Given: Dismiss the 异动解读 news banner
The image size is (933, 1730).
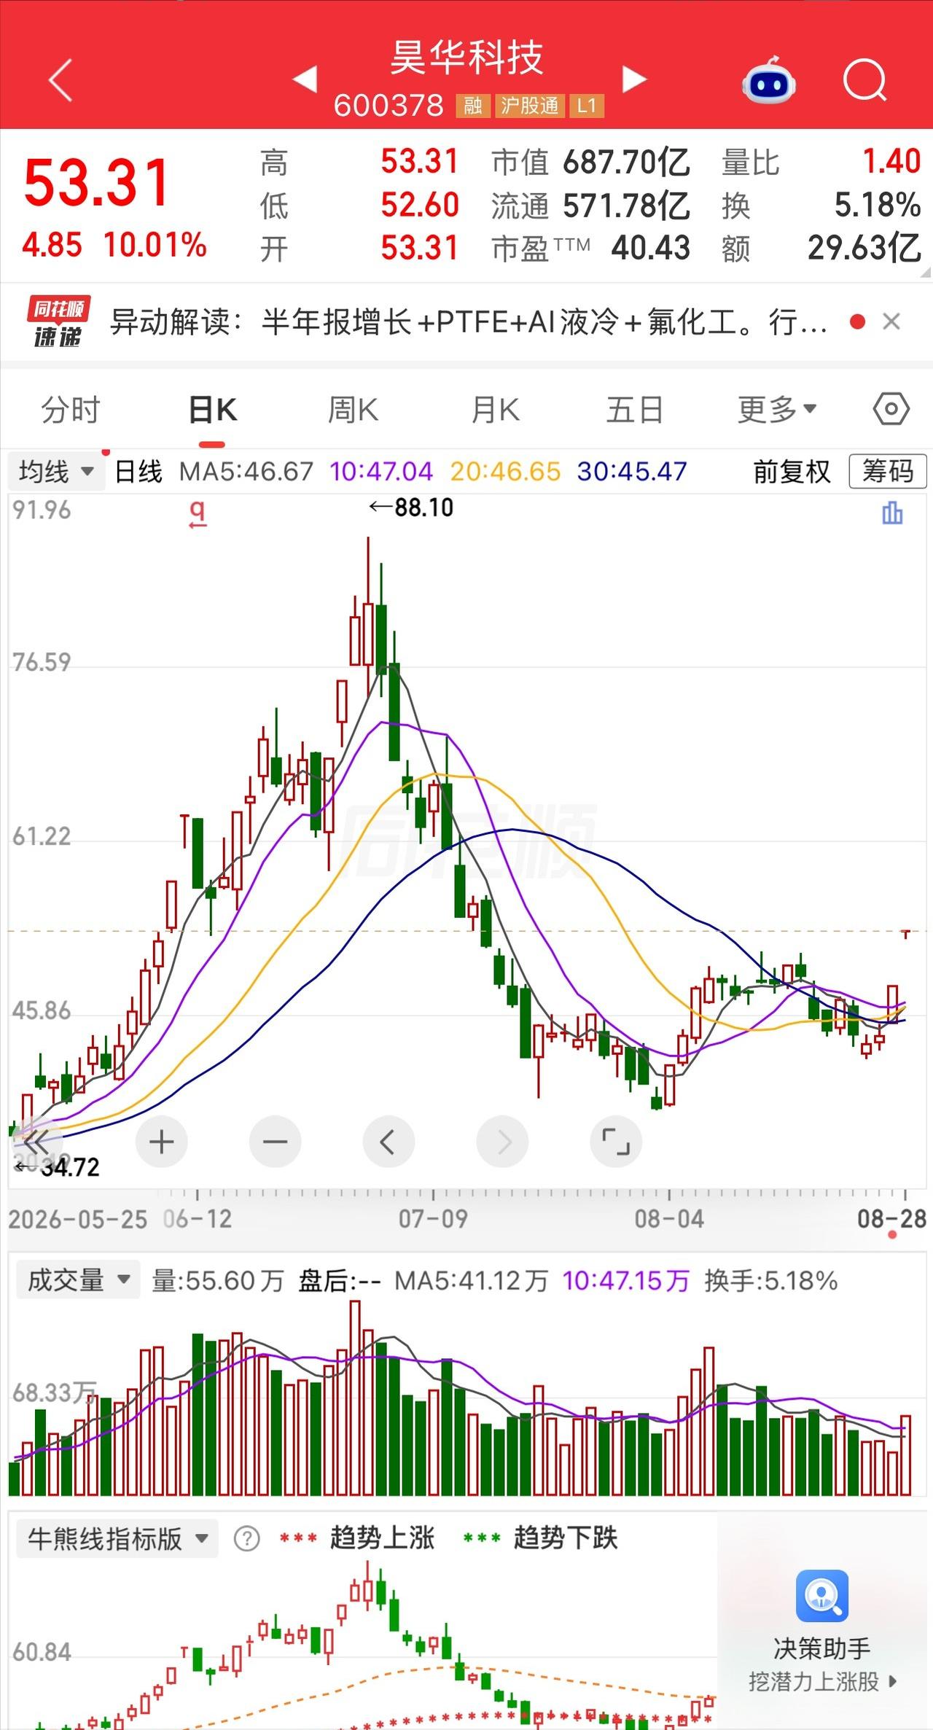Looking at the screenshot, I should [891, 322].
